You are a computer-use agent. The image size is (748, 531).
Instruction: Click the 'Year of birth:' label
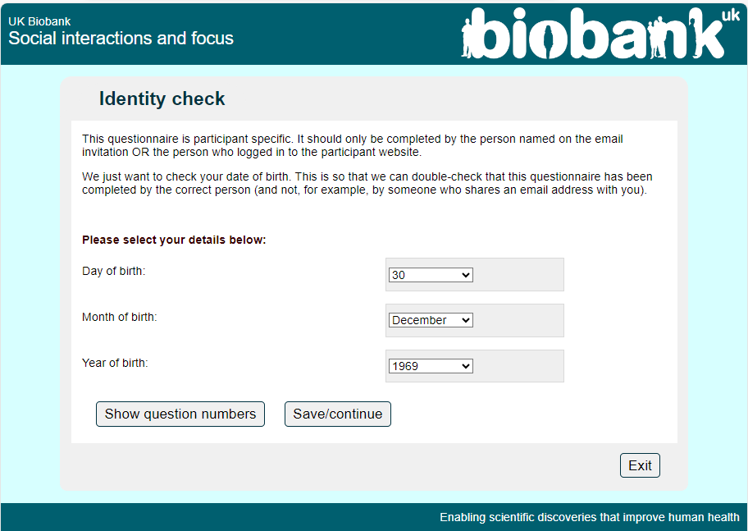pos(115,363)
